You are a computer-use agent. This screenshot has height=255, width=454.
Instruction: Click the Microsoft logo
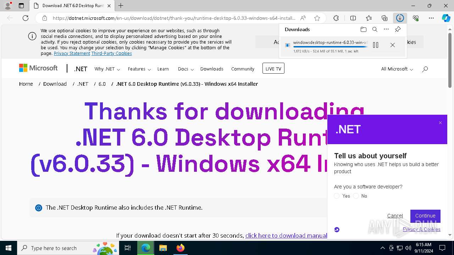tap(38, 68)
